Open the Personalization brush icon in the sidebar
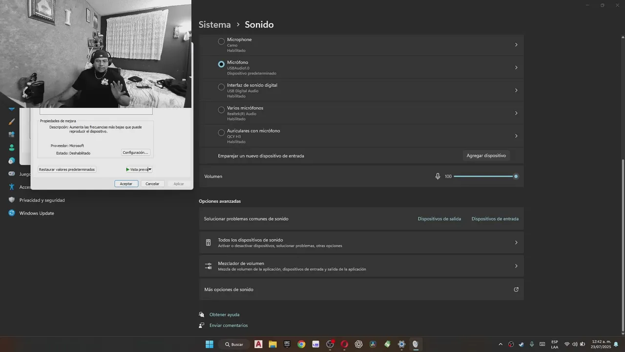 point(12,122)
